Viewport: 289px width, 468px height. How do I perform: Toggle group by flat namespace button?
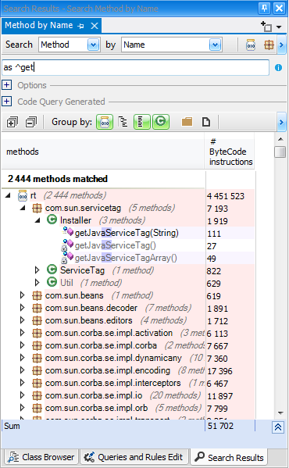pyautogui.click(x=141, y=122)
